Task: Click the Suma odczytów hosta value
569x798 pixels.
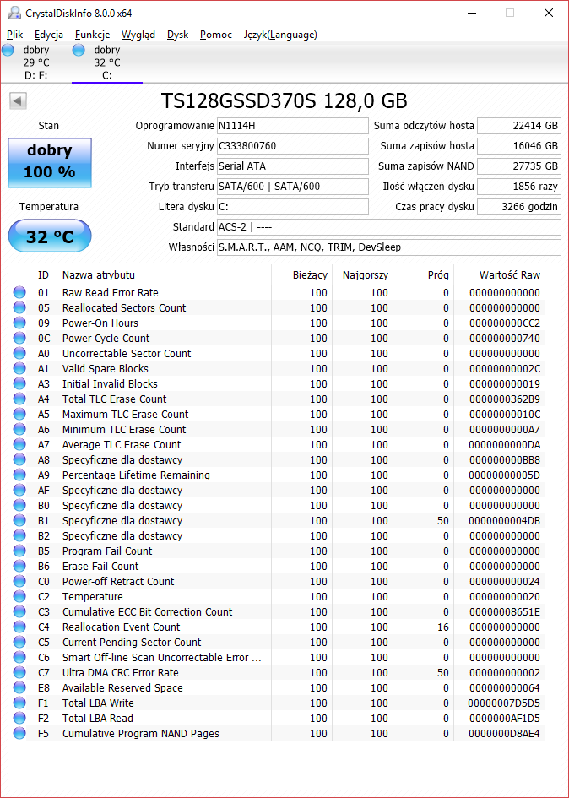Action: (x=519, y=126)
